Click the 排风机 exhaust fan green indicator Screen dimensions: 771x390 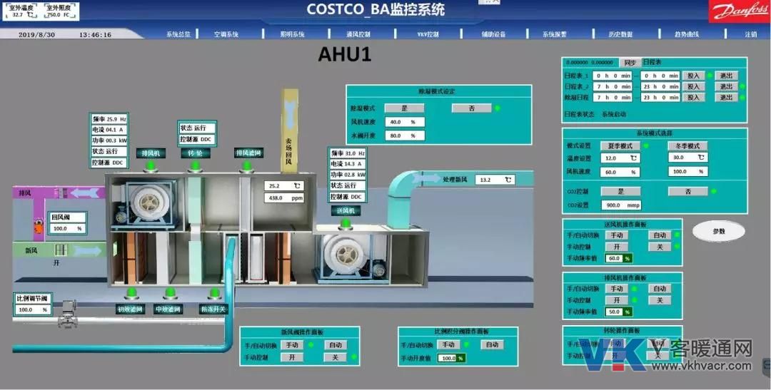coord(151,167)
